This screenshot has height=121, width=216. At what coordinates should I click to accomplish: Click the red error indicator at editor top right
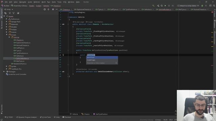(212, 12)
